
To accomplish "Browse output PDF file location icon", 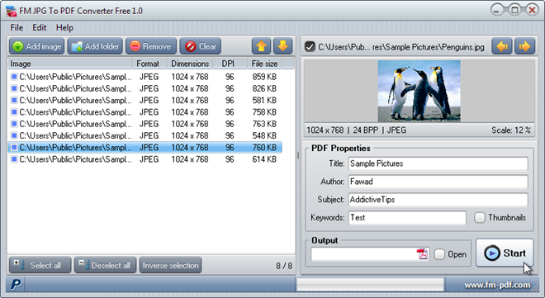I will pyautogui.click(x=422, y=254).
